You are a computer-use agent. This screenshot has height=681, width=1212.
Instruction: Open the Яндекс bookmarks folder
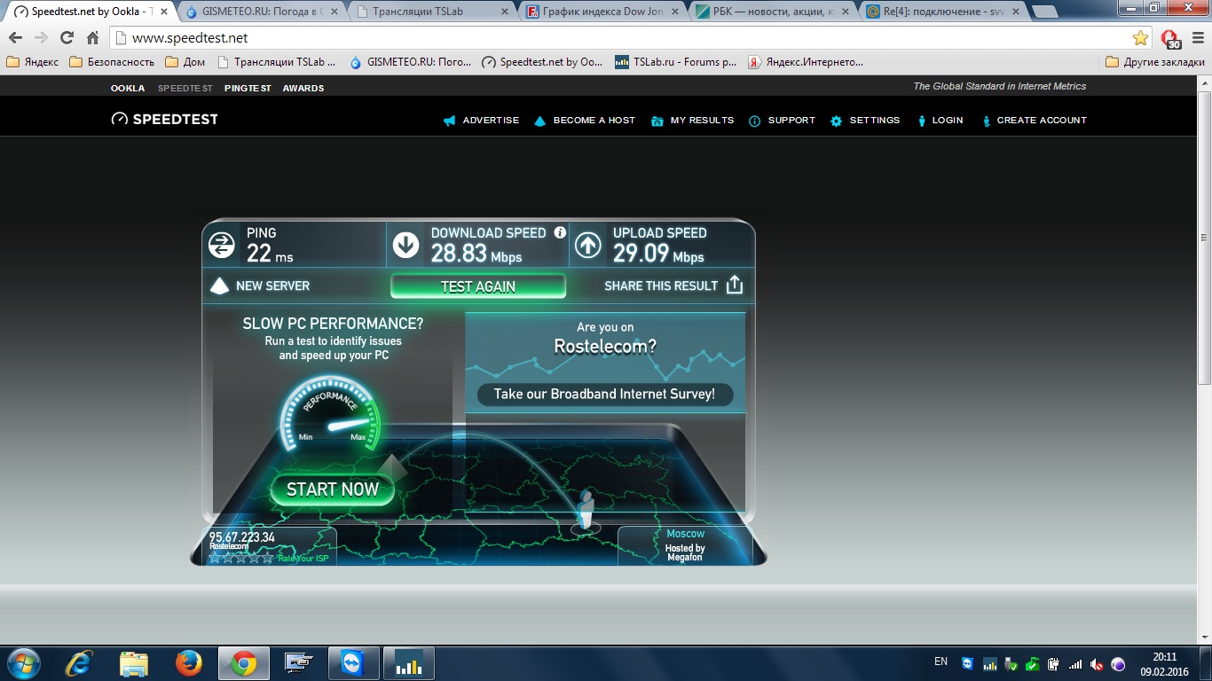[33, 62]
